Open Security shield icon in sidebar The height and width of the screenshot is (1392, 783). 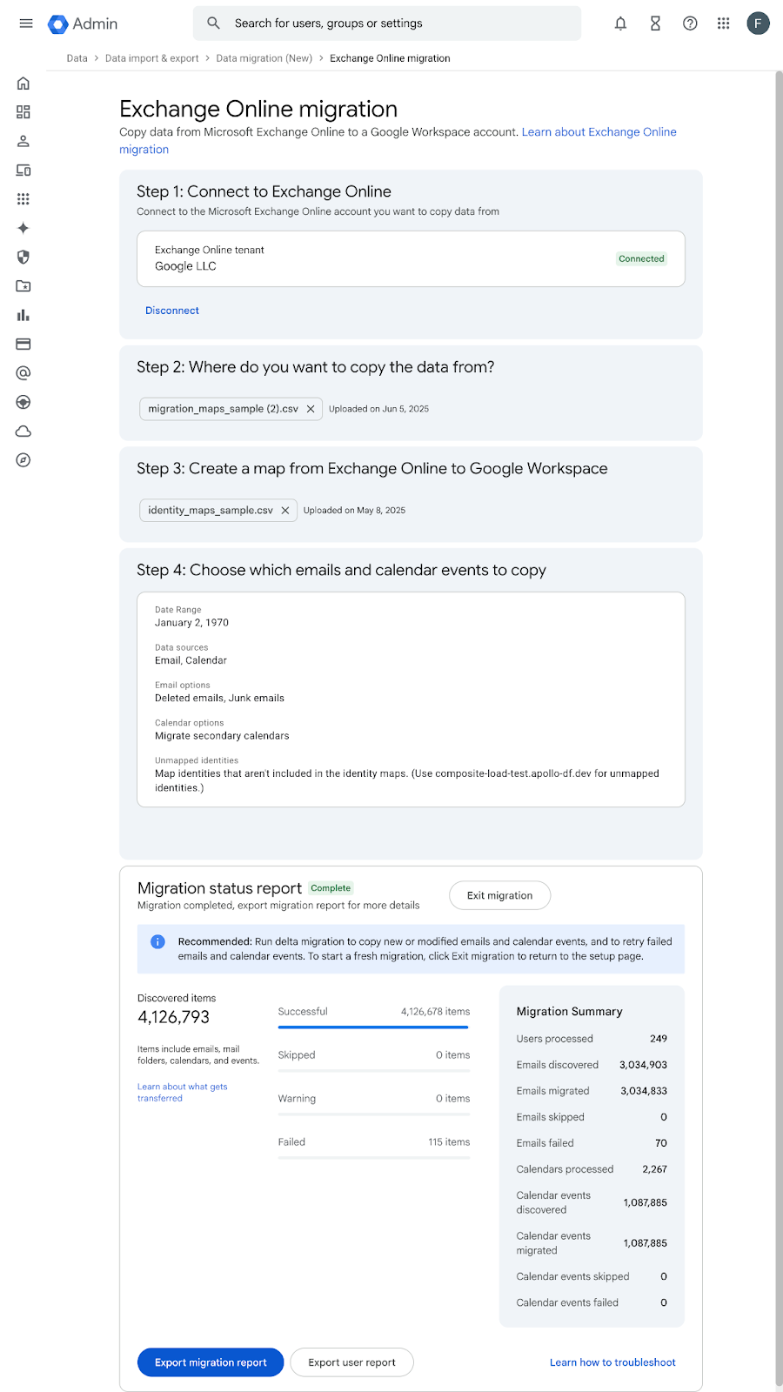(23, 257)
